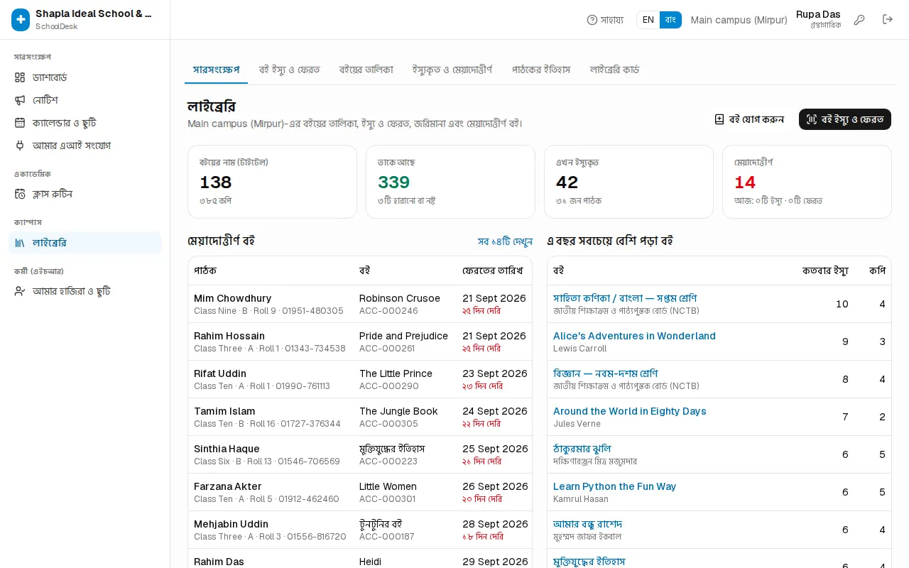Click the বই যোগ করুন button
The width and height of the screenshot is (909, 568).
[749, 119]
